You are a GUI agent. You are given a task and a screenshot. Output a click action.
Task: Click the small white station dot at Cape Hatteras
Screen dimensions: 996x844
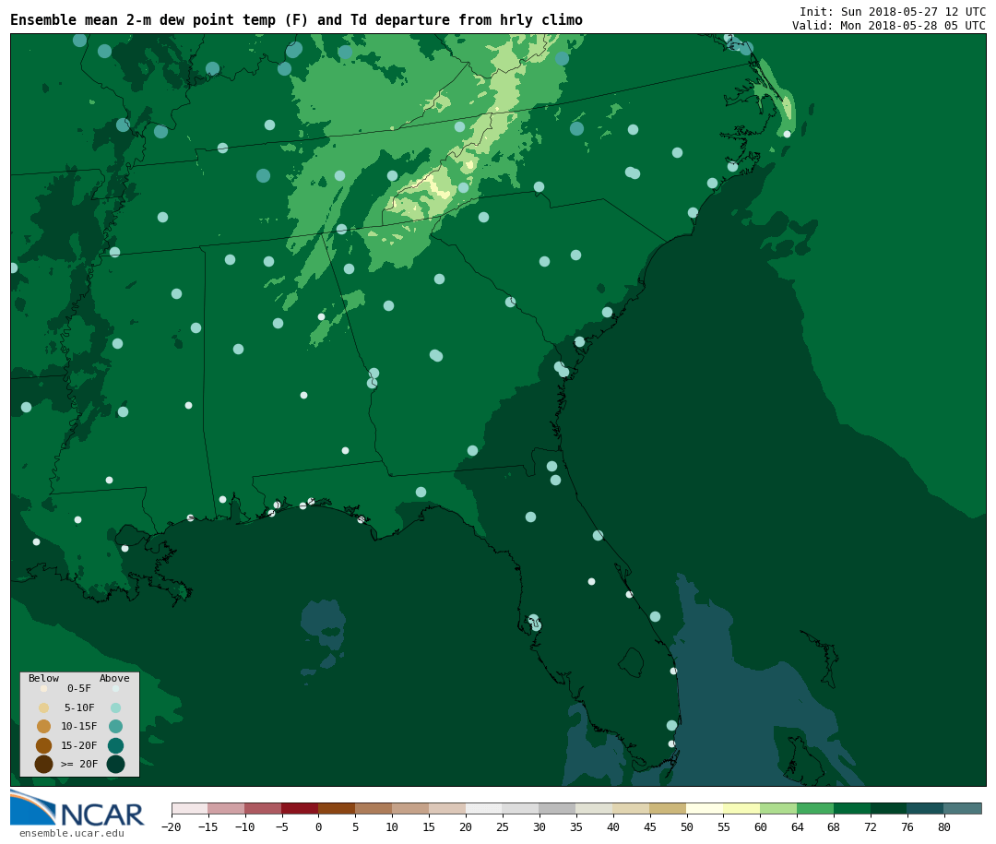tap(787, 134)
